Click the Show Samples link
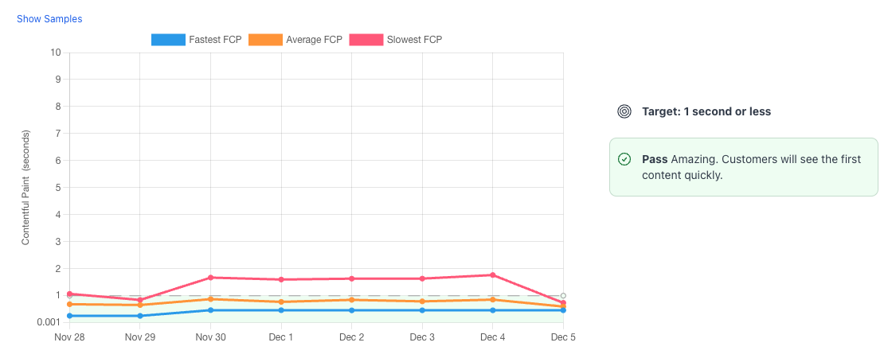892x358 pixels. pyautogui.click(x=49, y=18)
